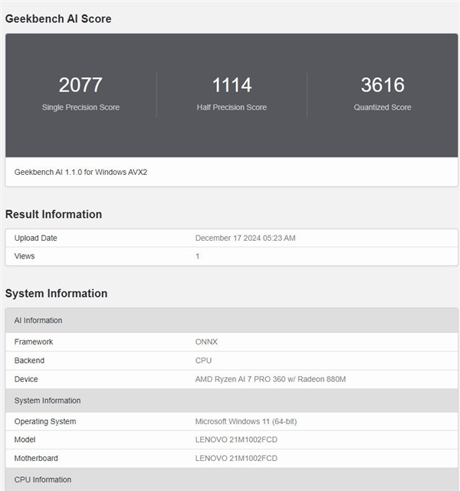The image size is (460, 491).
Task: Click the Views row label
Action: 25,256
